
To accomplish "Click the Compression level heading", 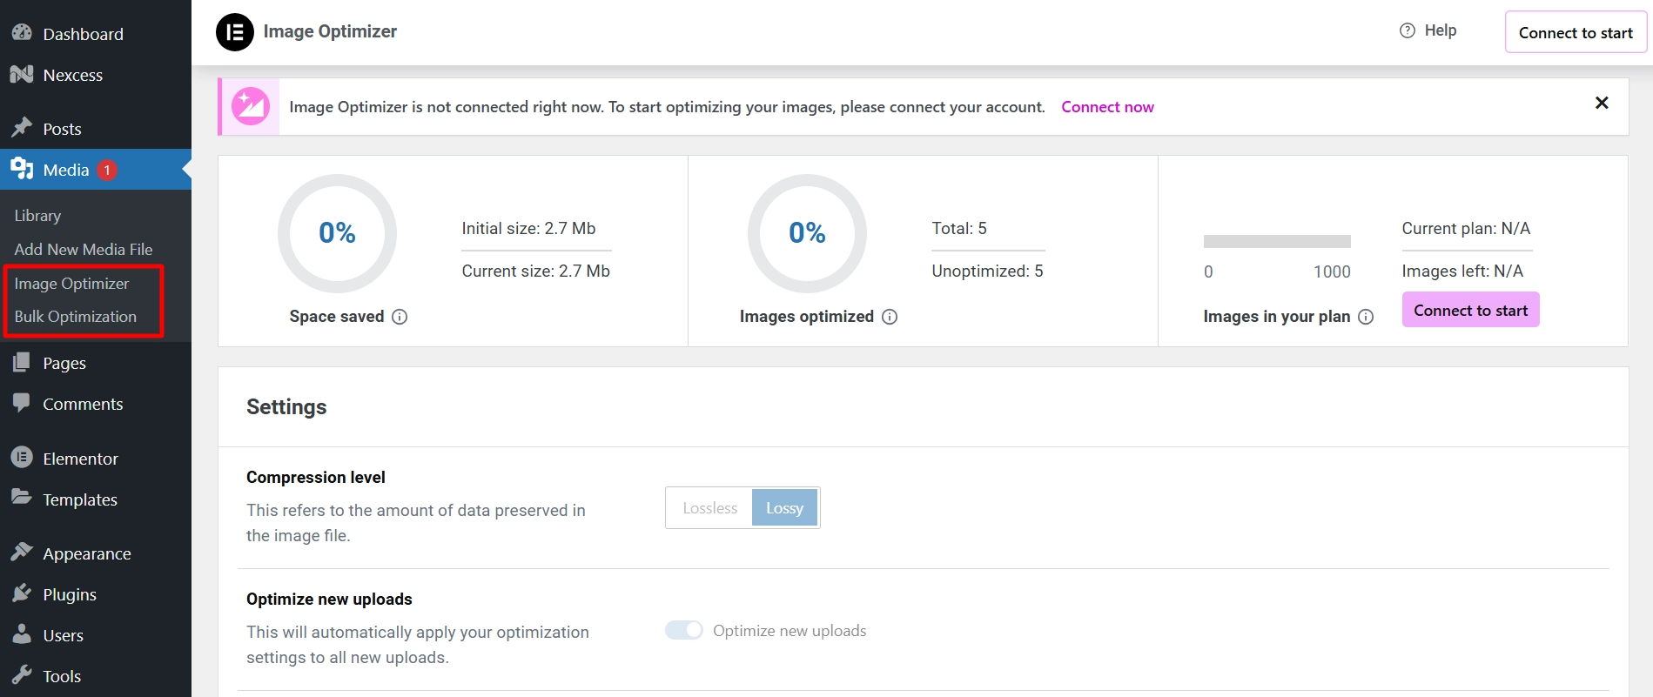I will [x=316, y=477].
